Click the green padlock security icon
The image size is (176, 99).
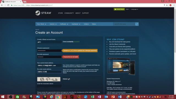pyautogui.click(x=12, y=5)
